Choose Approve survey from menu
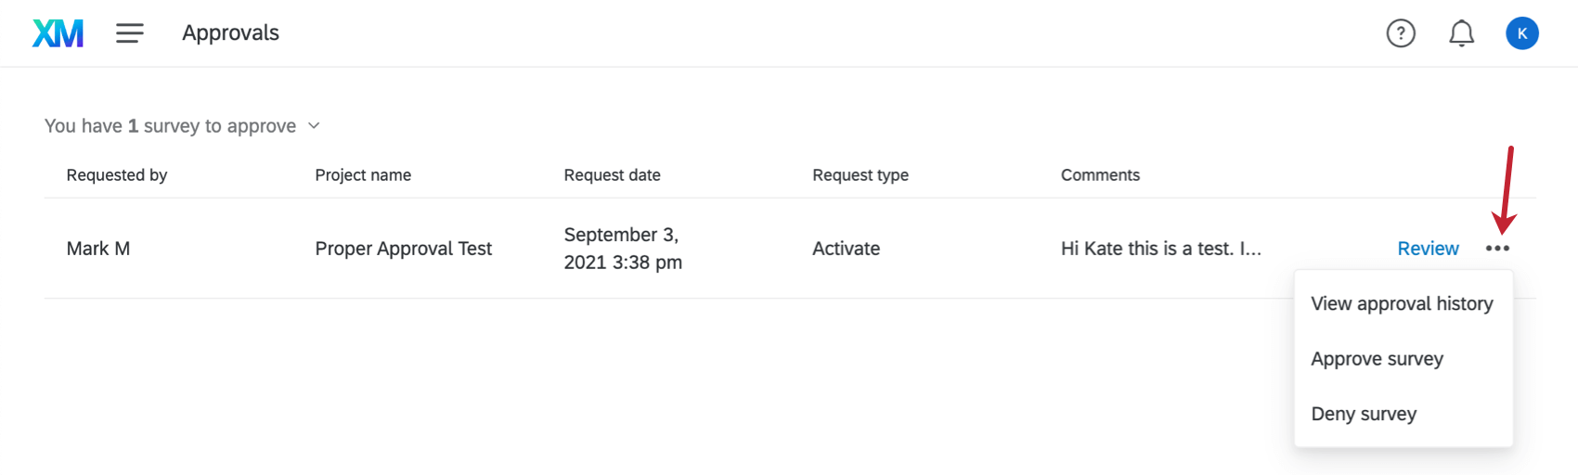This screenshot has width=1578, height=475. (x=1377, y=359)
